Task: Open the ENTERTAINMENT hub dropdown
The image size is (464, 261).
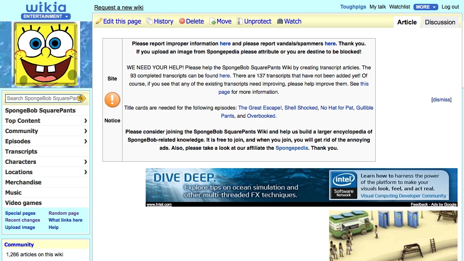Action: [x=46, y=16]
